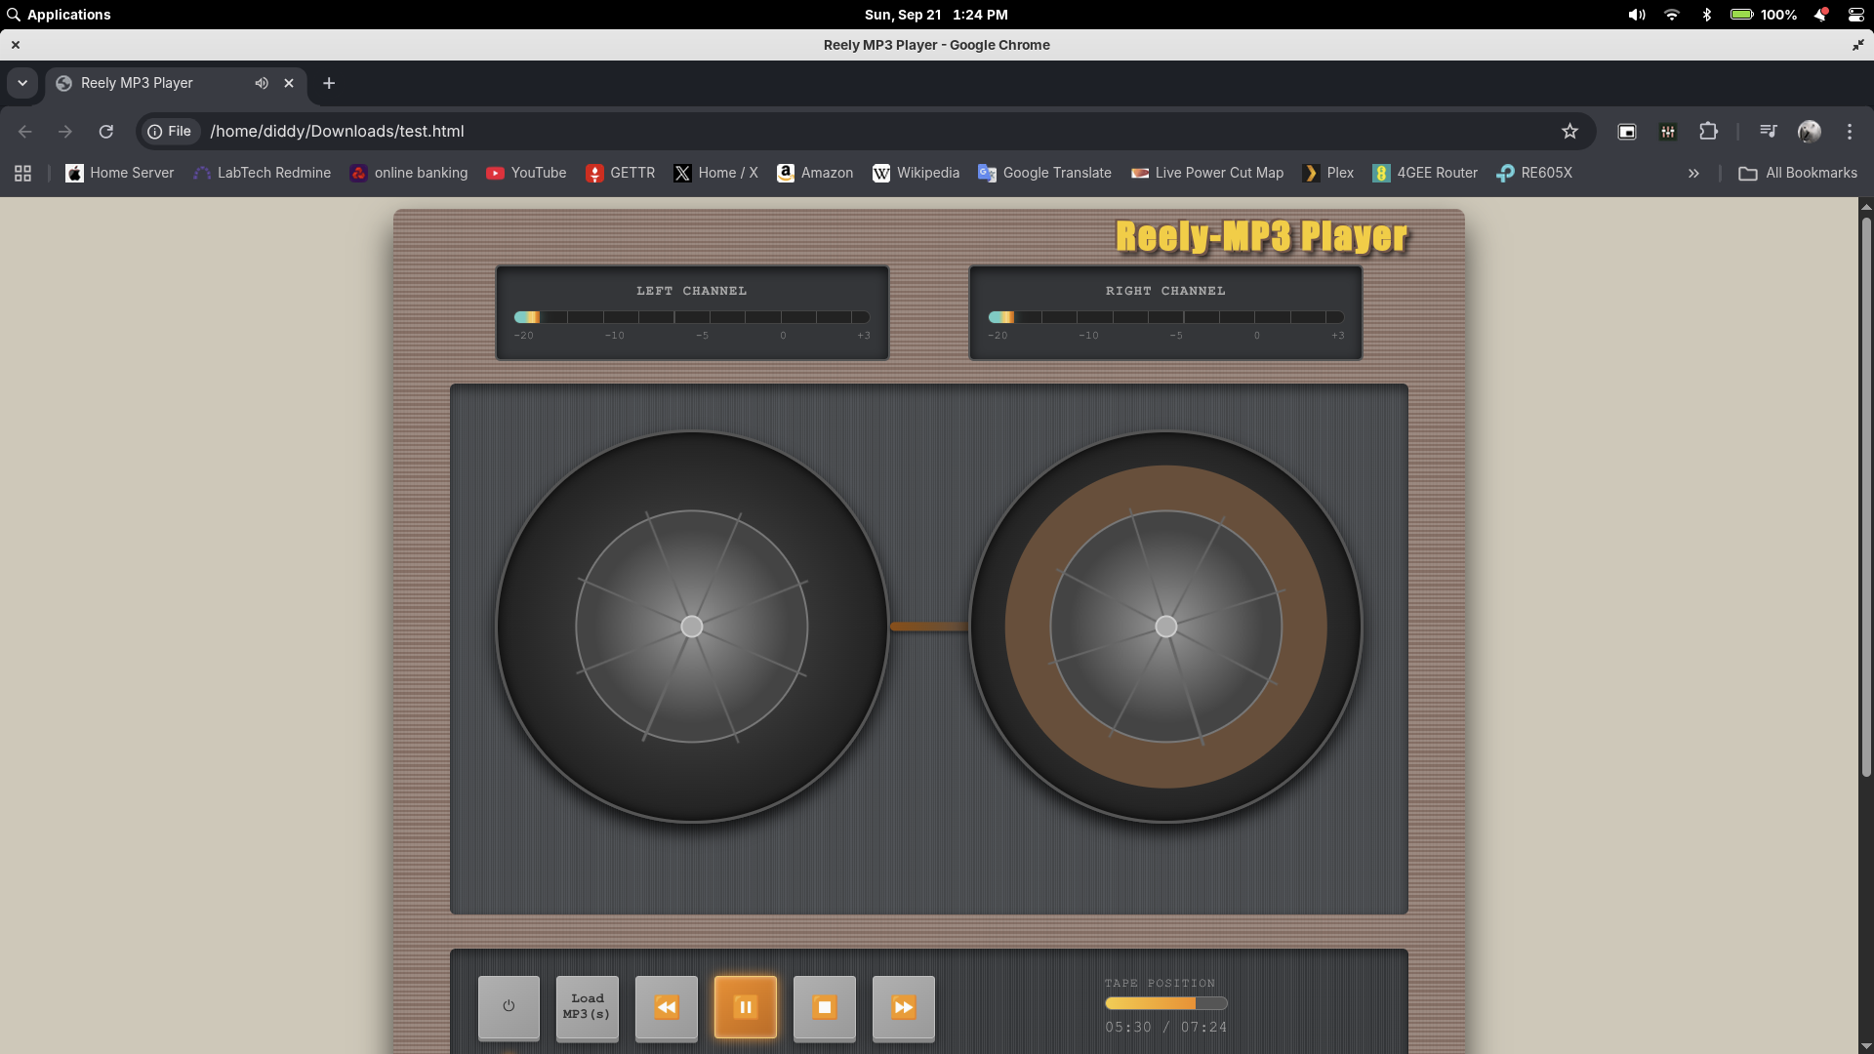This screenshot has height=1054, width=1874.
Task: Click the Load MP3(s) button
Action: [x=587, y=1007]
